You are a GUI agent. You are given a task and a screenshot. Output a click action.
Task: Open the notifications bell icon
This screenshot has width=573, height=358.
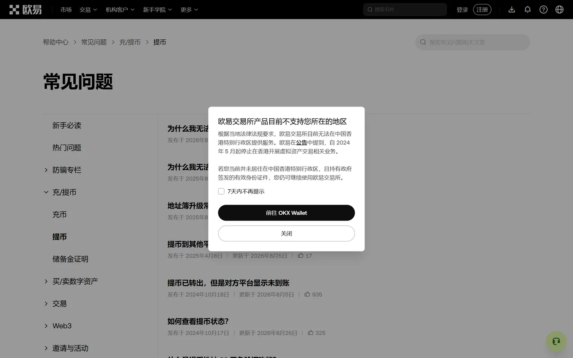[x=528, y=9]
